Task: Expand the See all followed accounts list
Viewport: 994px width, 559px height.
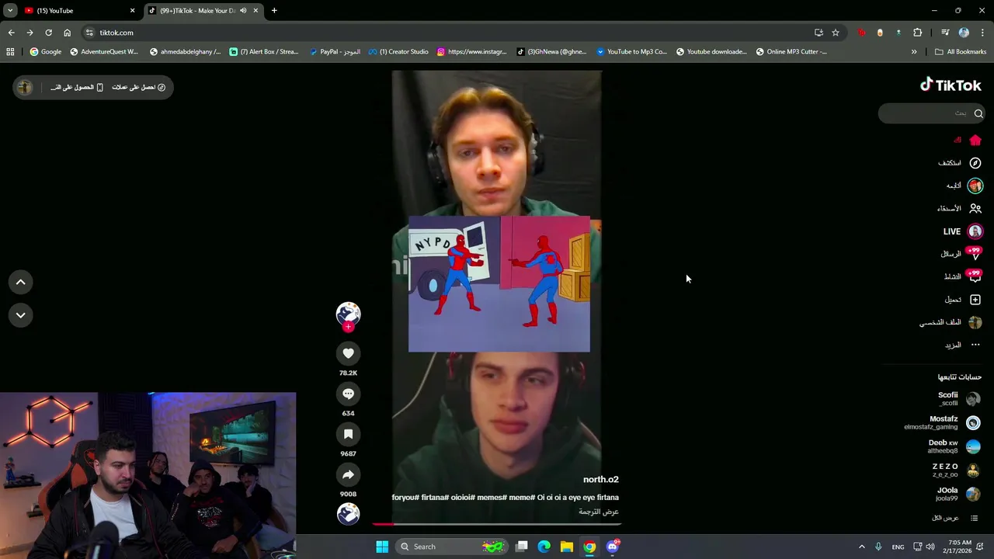Action: point(954,518)
